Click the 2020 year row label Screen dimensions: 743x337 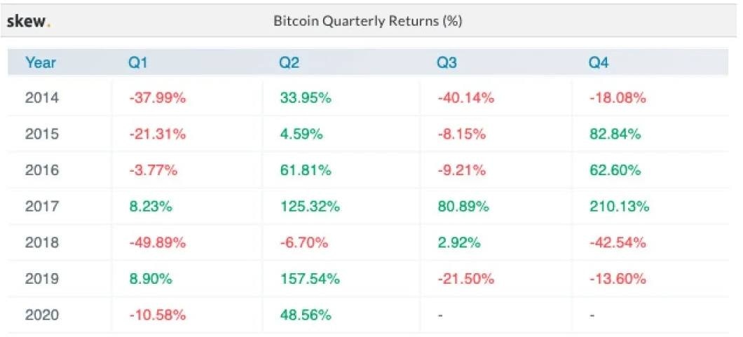tap(42, 315)
